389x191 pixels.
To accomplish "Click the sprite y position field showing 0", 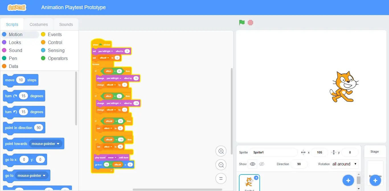I will (x=350, y=152).
